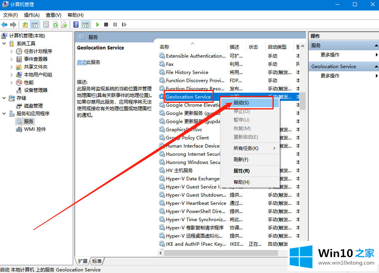Select 属性(R) from the context menu

coord(241,171)
